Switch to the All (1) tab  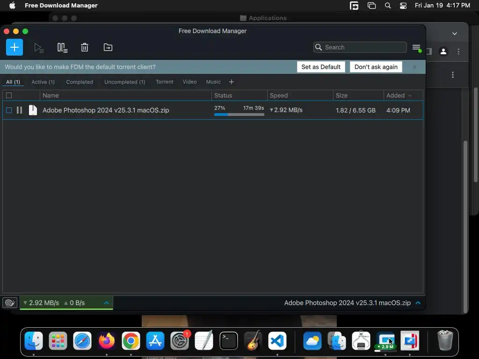[13, 82]
